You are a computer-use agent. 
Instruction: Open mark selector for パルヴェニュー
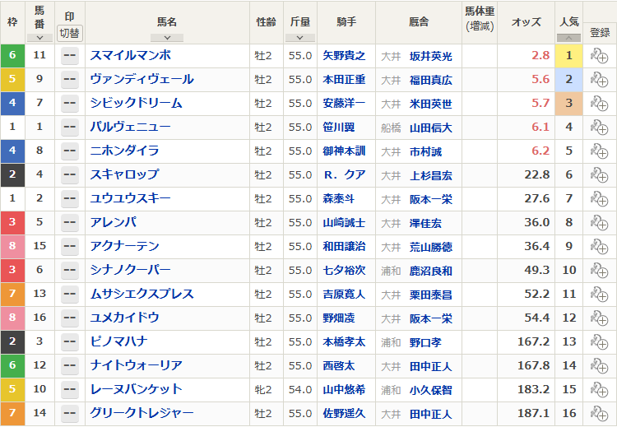click(70, 128)
